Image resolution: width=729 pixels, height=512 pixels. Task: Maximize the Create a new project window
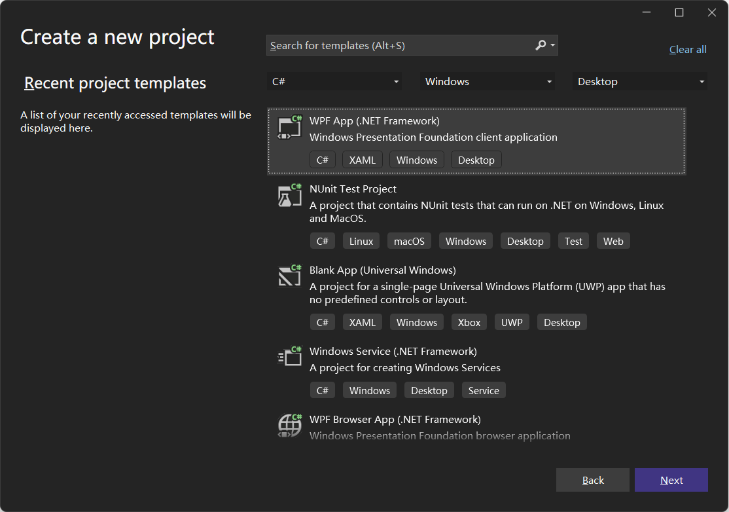679,12
